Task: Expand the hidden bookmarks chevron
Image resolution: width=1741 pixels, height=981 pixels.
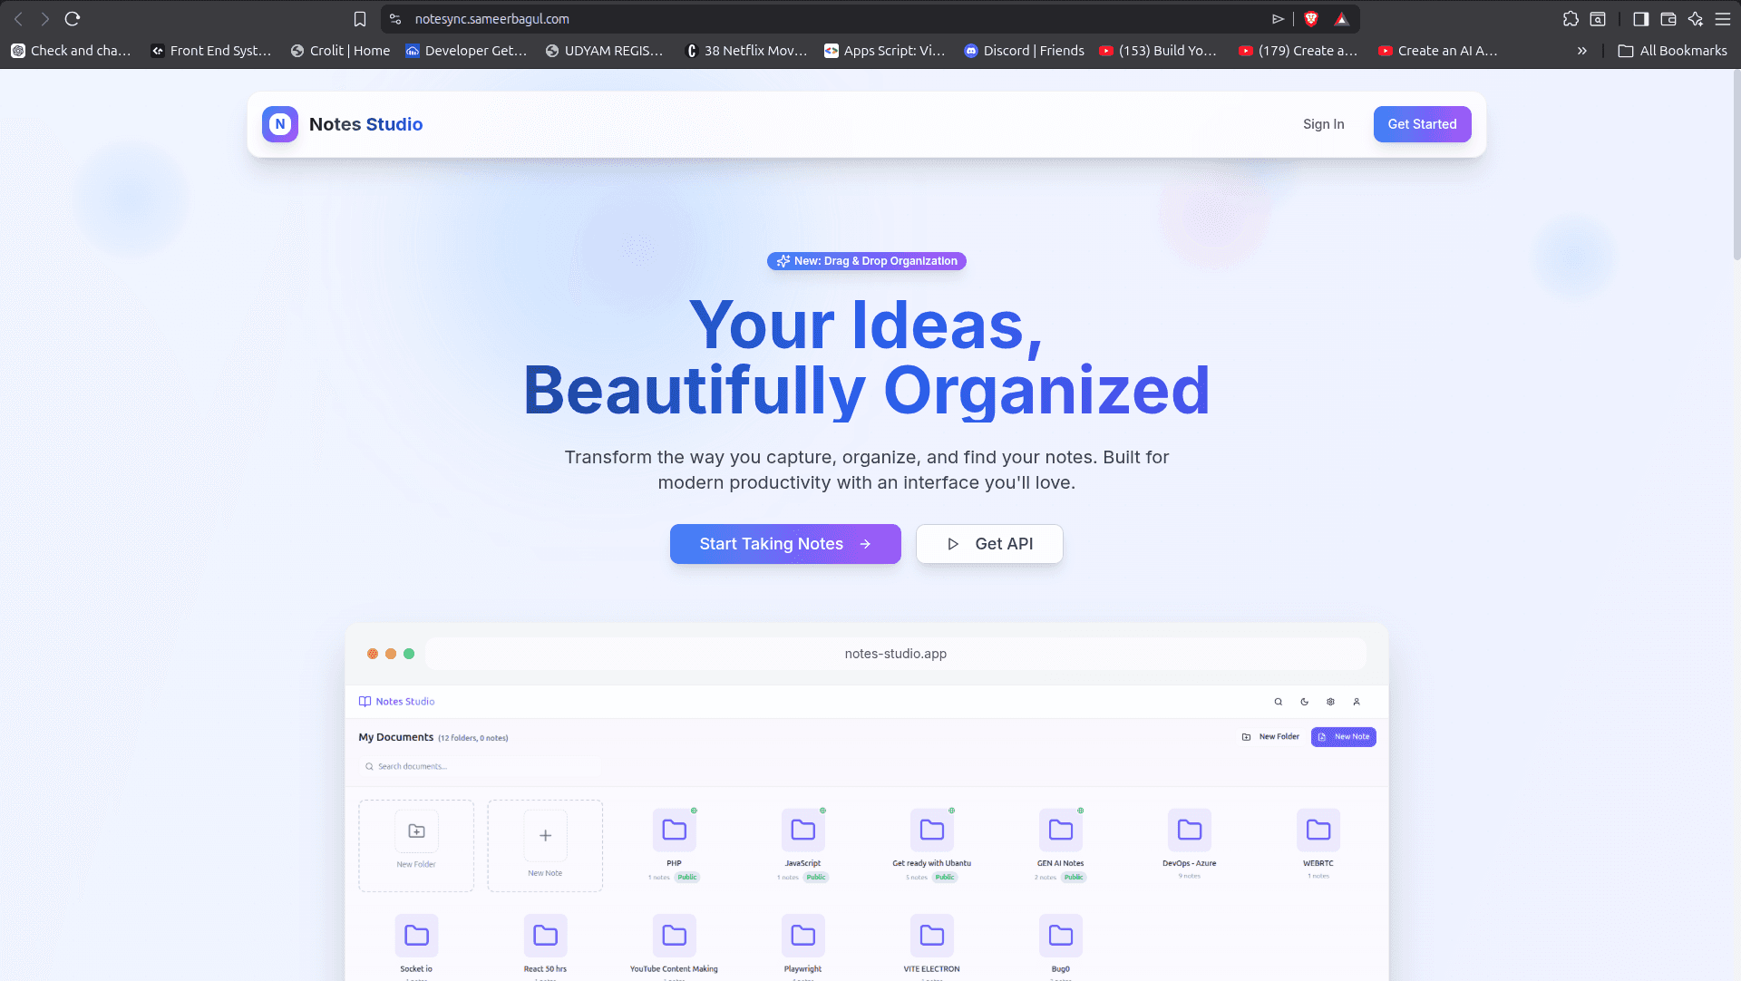Action: point(1581,51)
